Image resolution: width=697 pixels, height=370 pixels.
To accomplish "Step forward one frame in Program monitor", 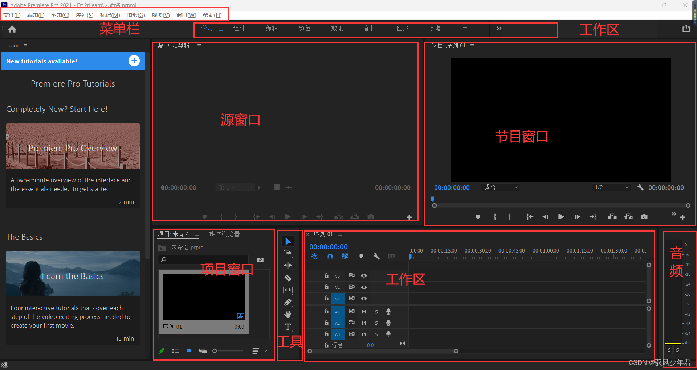I will 577,217.
